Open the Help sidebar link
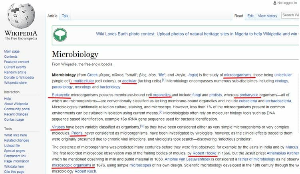 click(x=8, y=99)
